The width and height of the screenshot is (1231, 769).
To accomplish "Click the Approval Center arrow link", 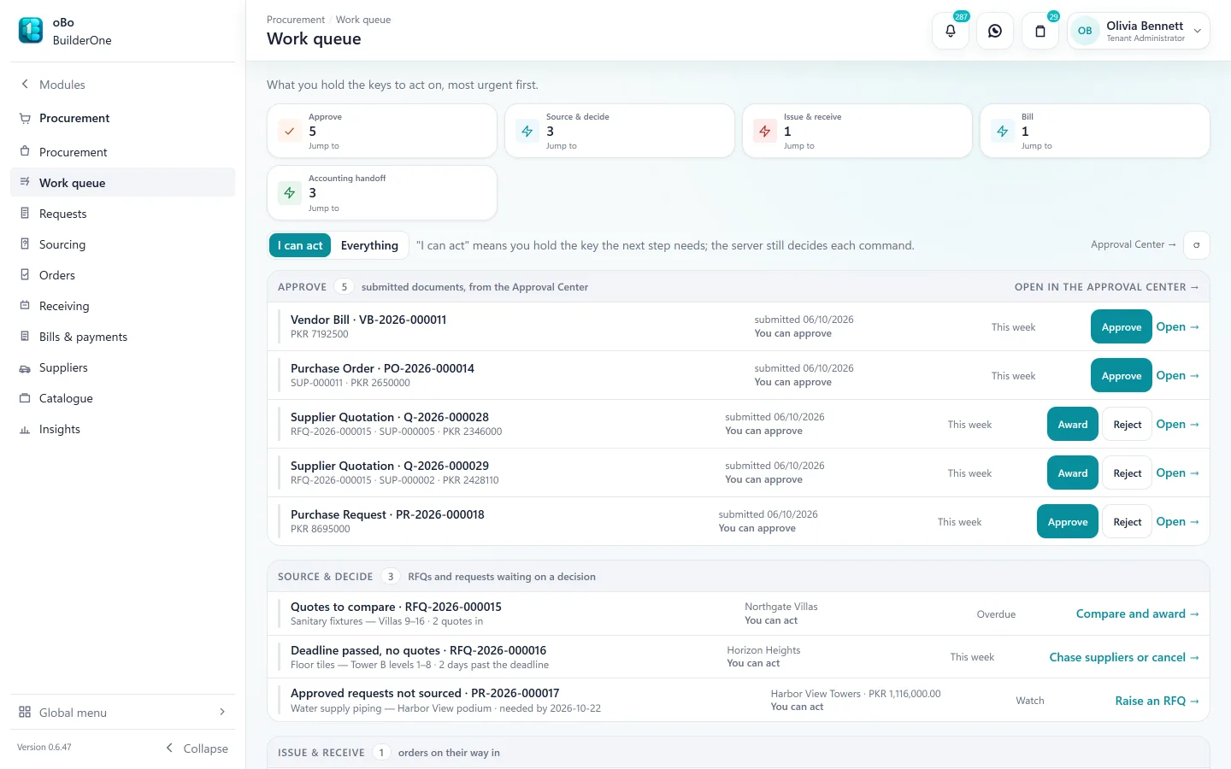I will click(1134, 244).
